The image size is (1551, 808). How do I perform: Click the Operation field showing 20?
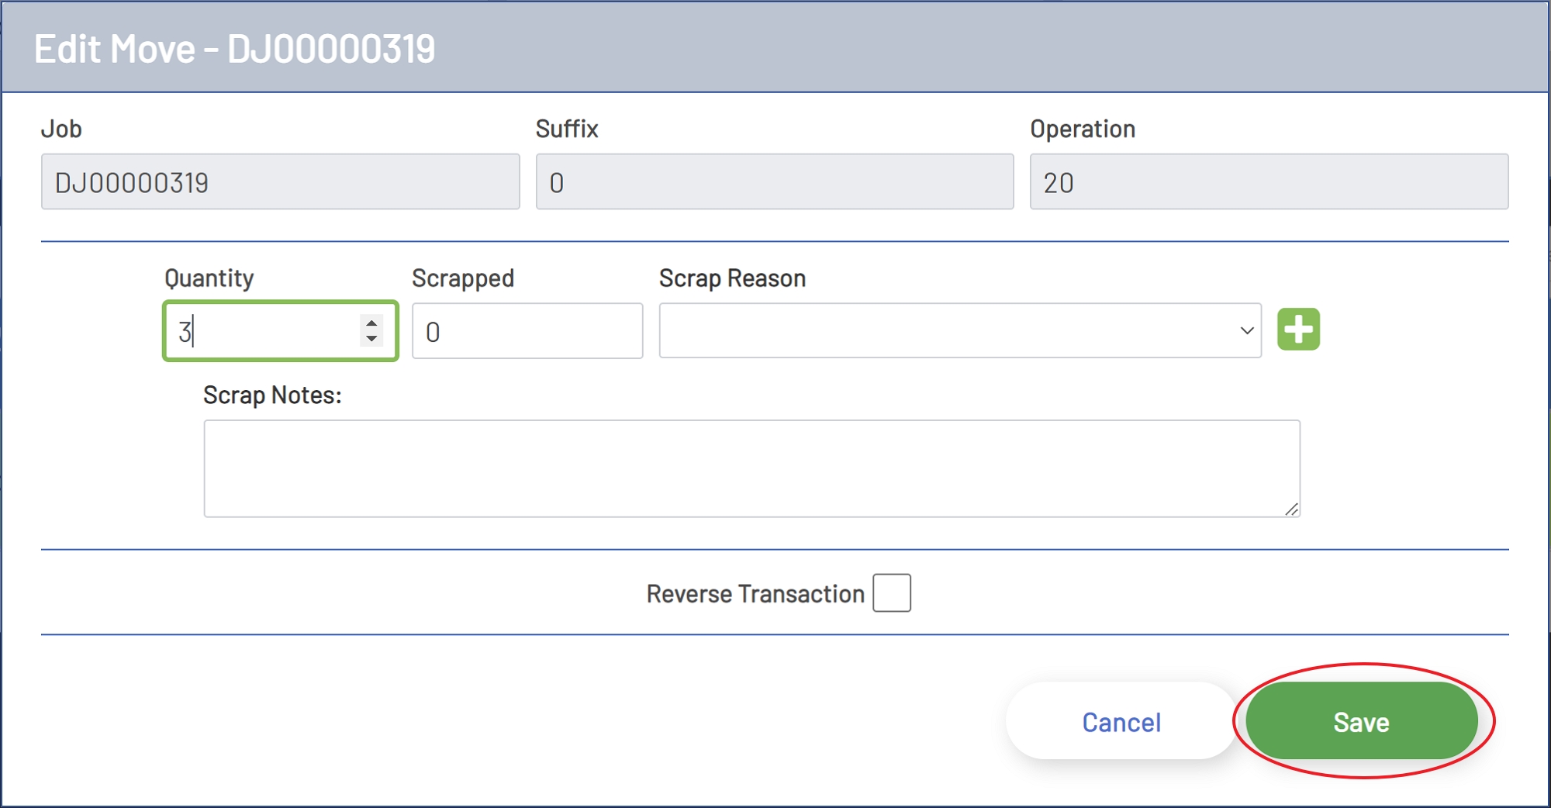click(1267, 181)
